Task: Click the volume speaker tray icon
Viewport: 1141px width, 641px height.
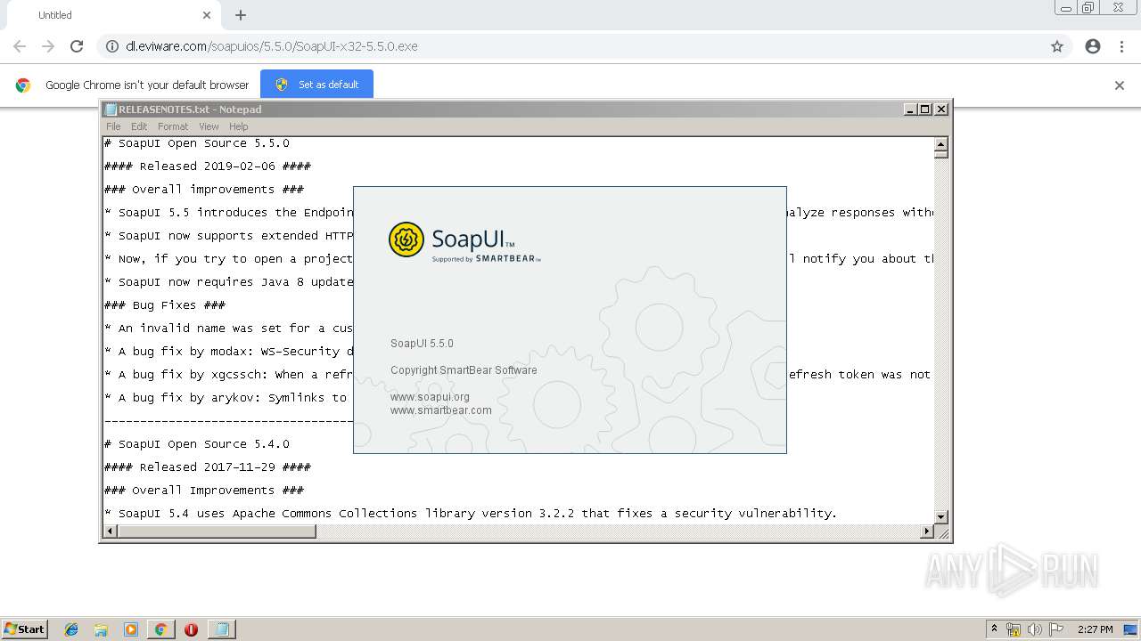Action: click(x=1035, y=629)
